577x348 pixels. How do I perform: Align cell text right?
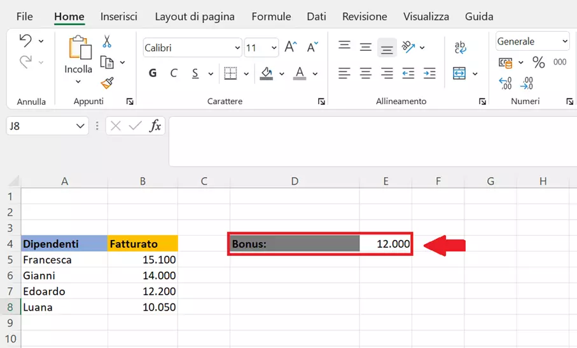[x=387, y=73]
